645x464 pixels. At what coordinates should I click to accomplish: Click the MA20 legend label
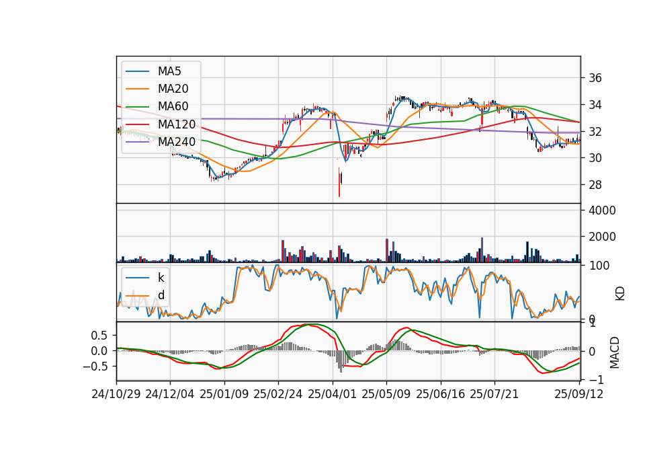pos(173,89)
